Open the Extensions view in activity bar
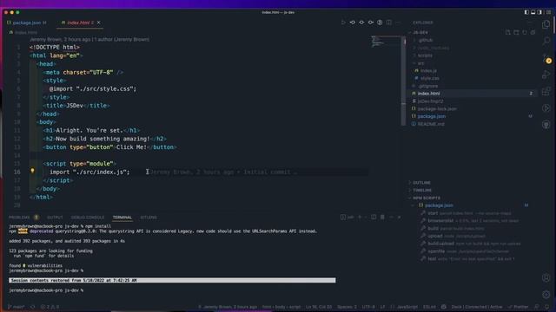556x312 pixels. click(x=546, y=91)
